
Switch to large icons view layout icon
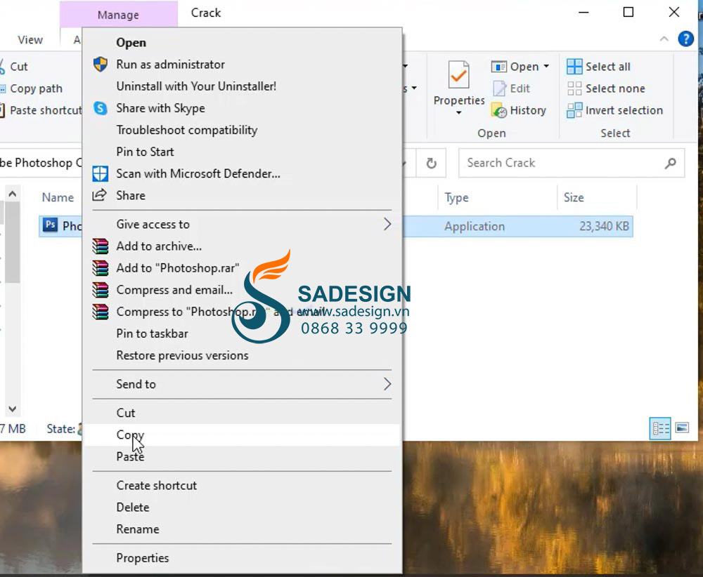(682, 427)
